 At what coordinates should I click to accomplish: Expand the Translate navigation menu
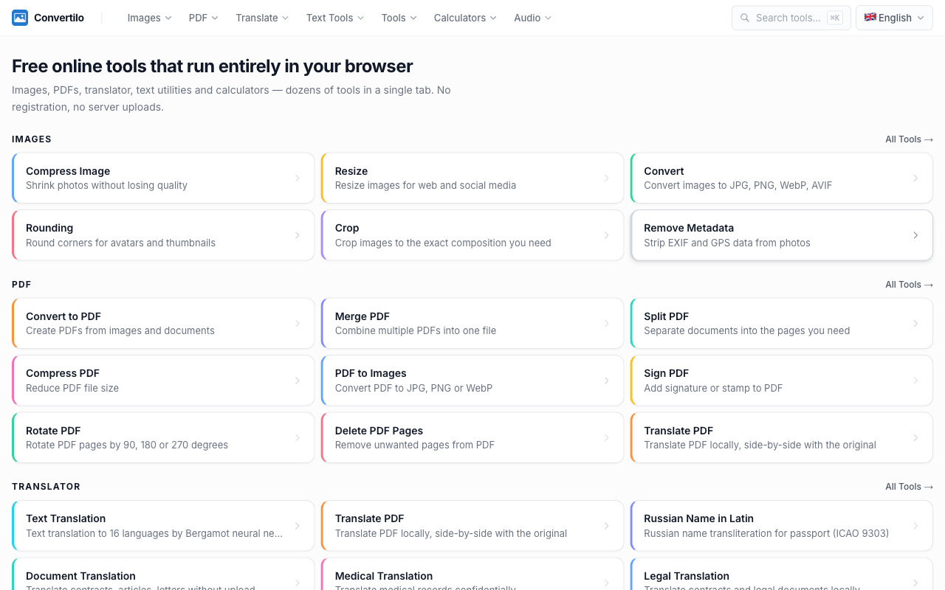coord(262,18)
